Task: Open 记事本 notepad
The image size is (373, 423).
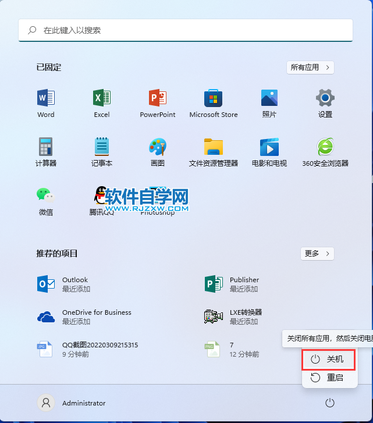Action: click(102, 152)
